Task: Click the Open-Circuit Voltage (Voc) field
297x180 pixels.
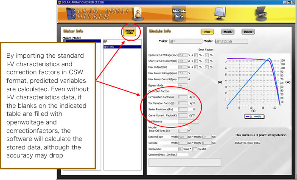Action: click(x=182, y=55)
